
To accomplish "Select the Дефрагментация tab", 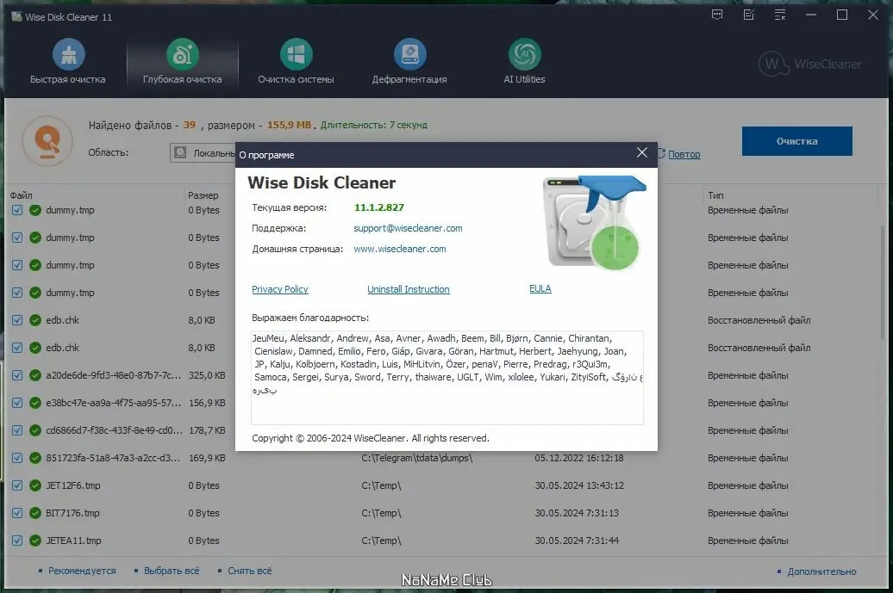I will tap(409, 62).
